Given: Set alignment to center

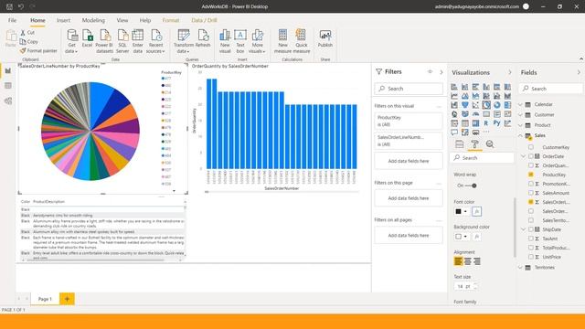Looking at the screenshot, I should pos(467,261).
